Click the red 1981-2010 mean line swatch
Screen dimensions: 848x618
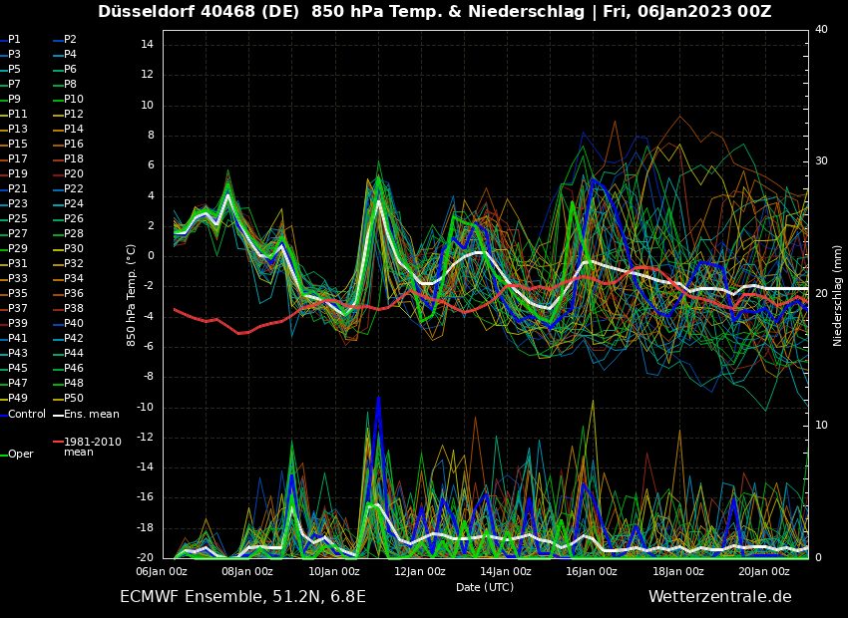click(57, 442)
